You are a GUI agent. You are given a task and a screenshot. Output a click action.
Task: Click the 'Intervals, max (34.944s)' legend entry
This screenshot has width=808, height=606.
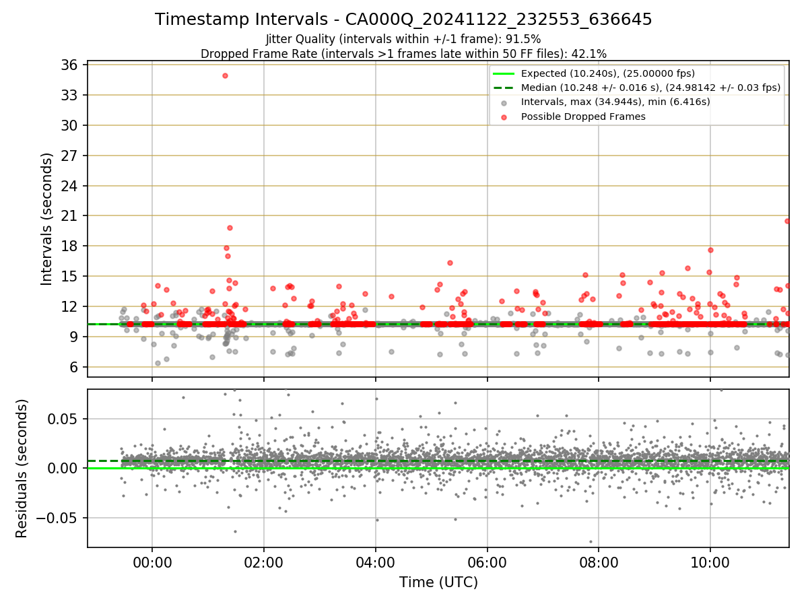tap(615, 102)
